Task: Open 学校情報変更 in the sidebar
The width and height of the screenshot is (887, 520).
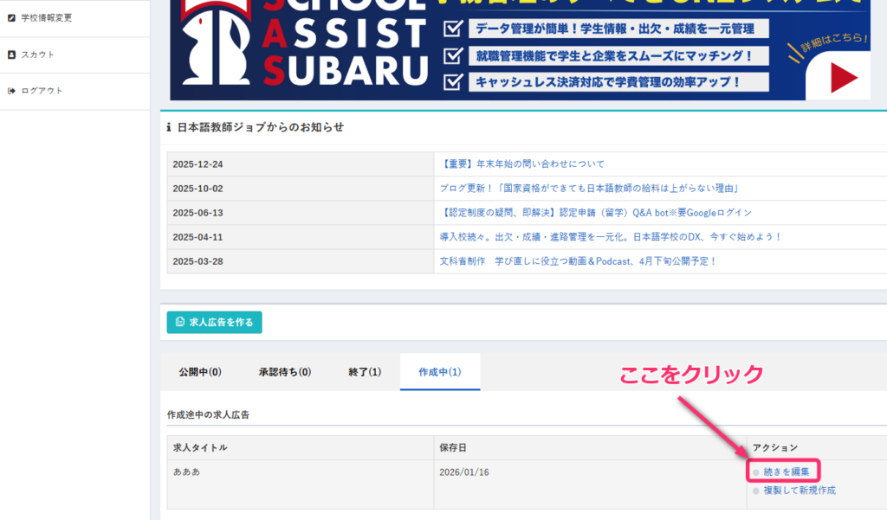Action: click(x=46, y=18)
